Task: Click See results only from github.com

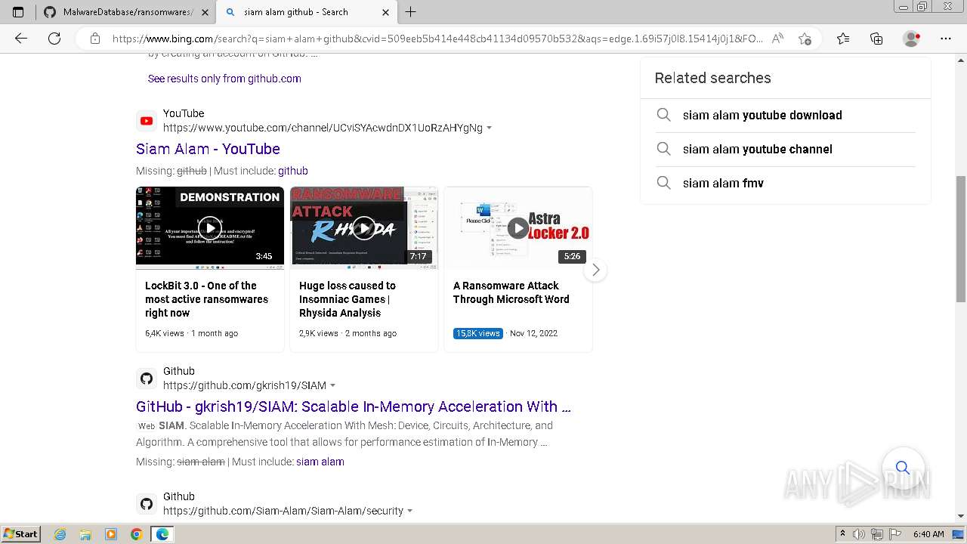Action: pos(224,79)
